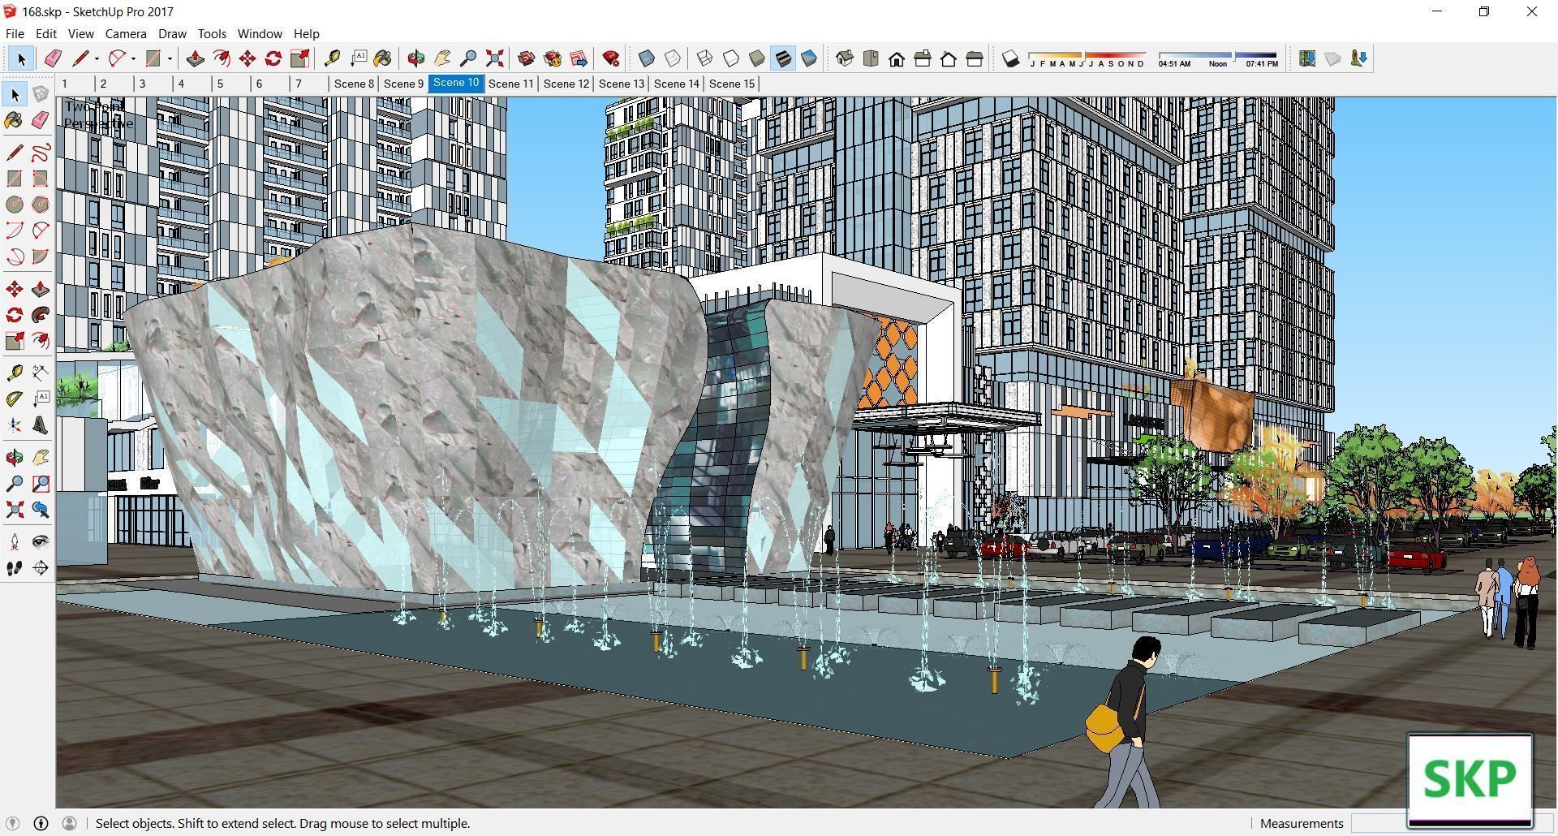Select the Text label tool in top toolbar
The image size is (1558, 836).
pos(358,58)
